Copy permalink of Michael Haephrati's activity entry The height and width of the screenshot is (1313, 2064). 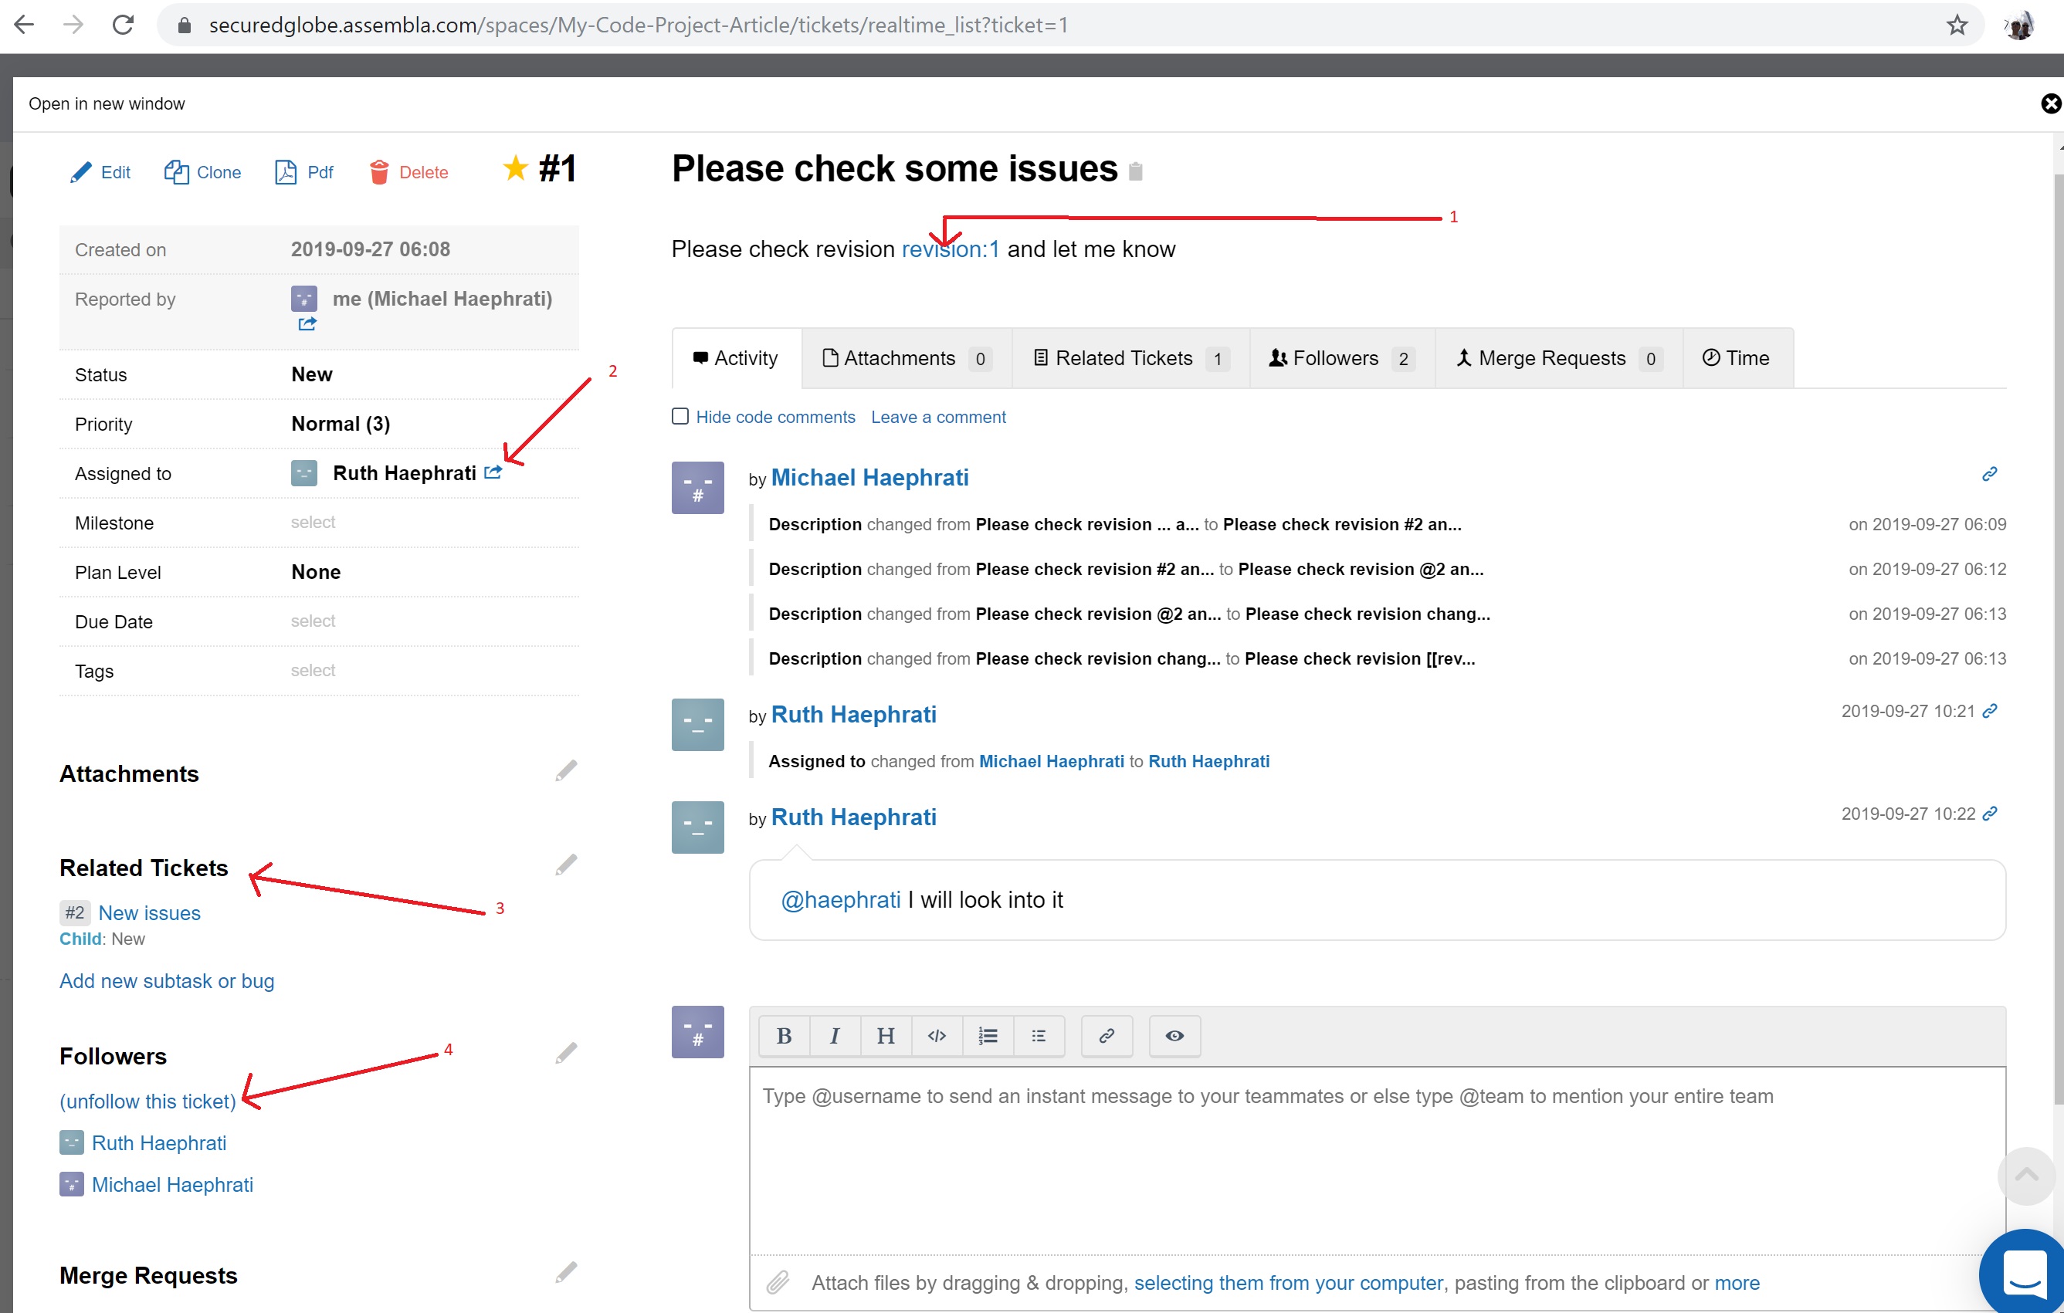1989,474
